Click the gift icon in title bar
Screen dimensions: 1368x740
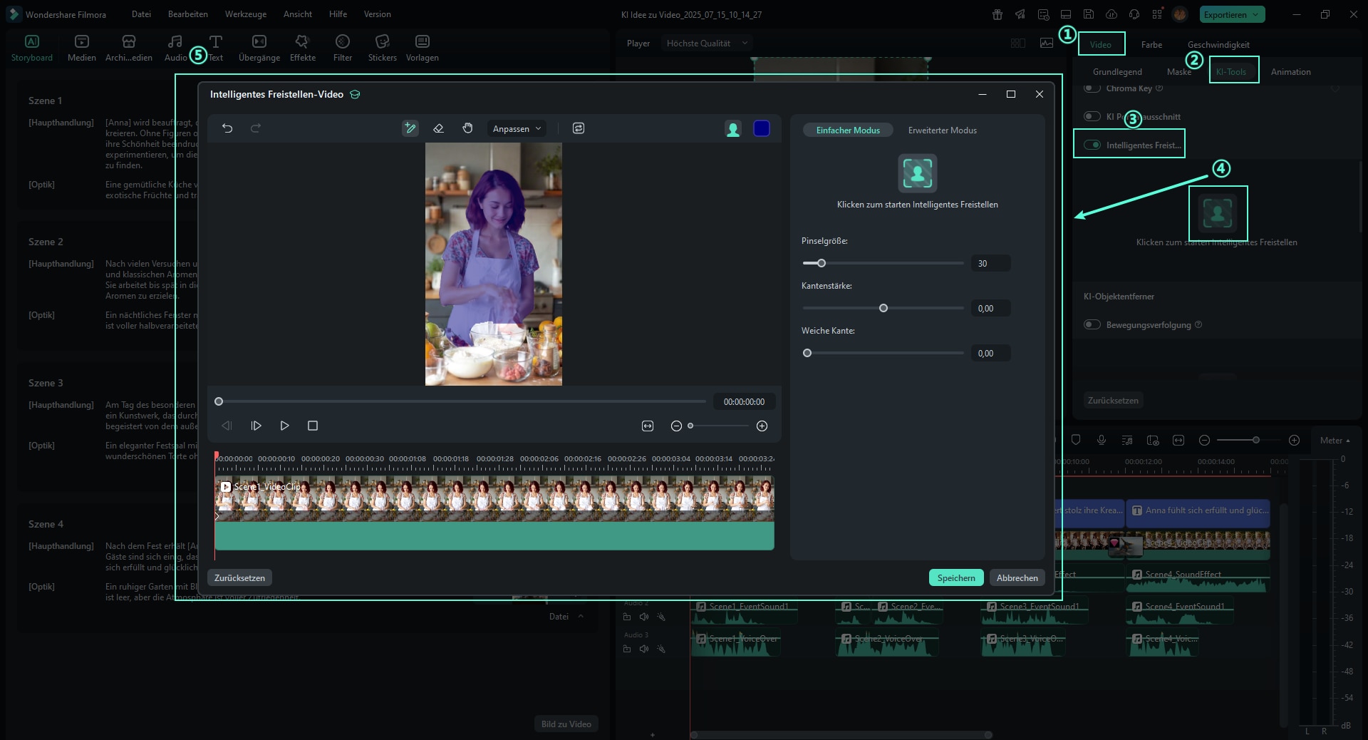(997, 14)
